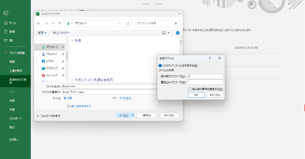Open エクスポート in the sidebar

point(15,118)
